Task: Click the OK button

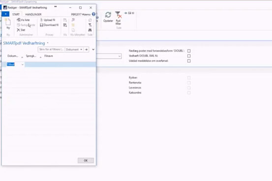Action: (86, 160)
